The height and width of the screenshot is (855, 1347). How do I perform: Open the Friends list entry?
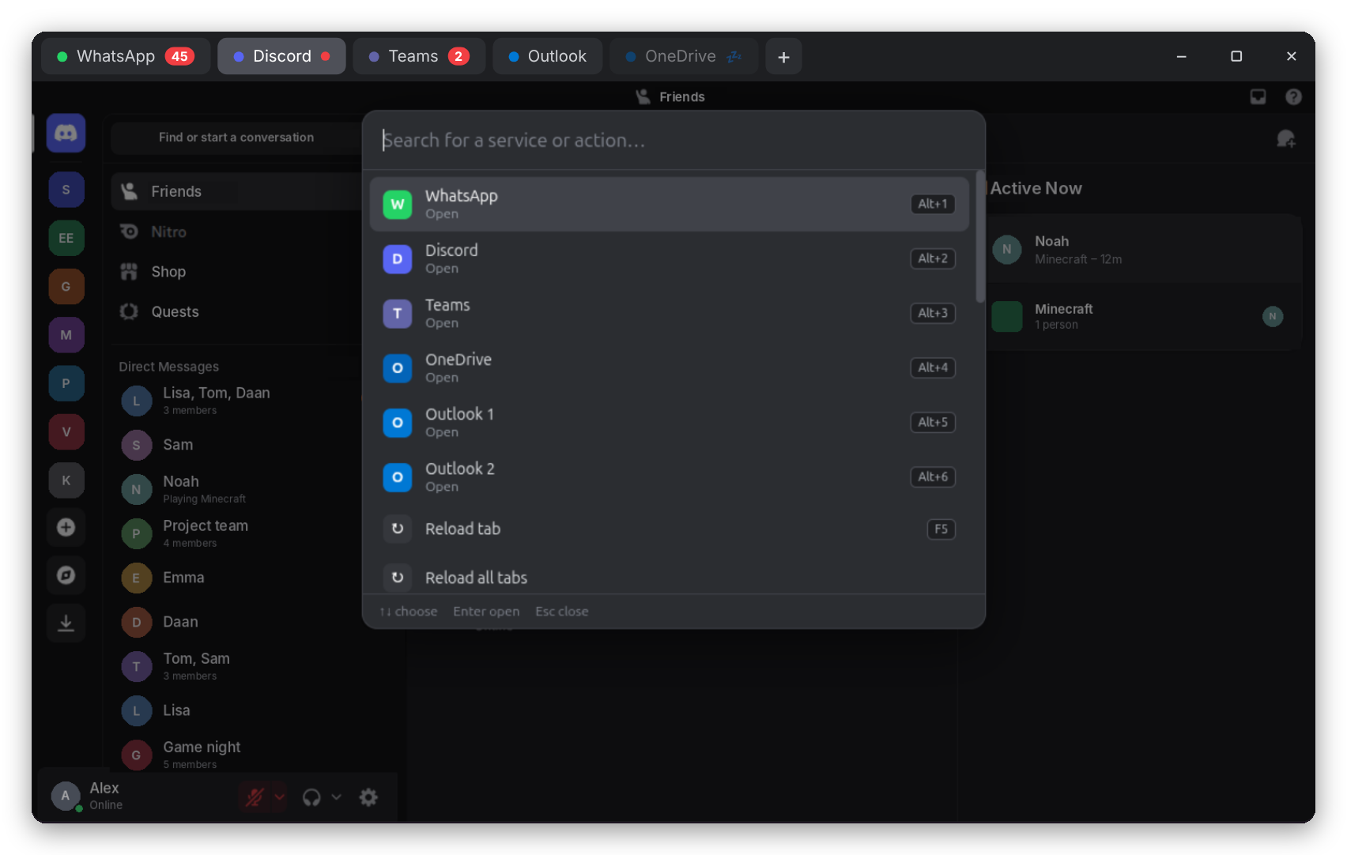pos(236,191)
